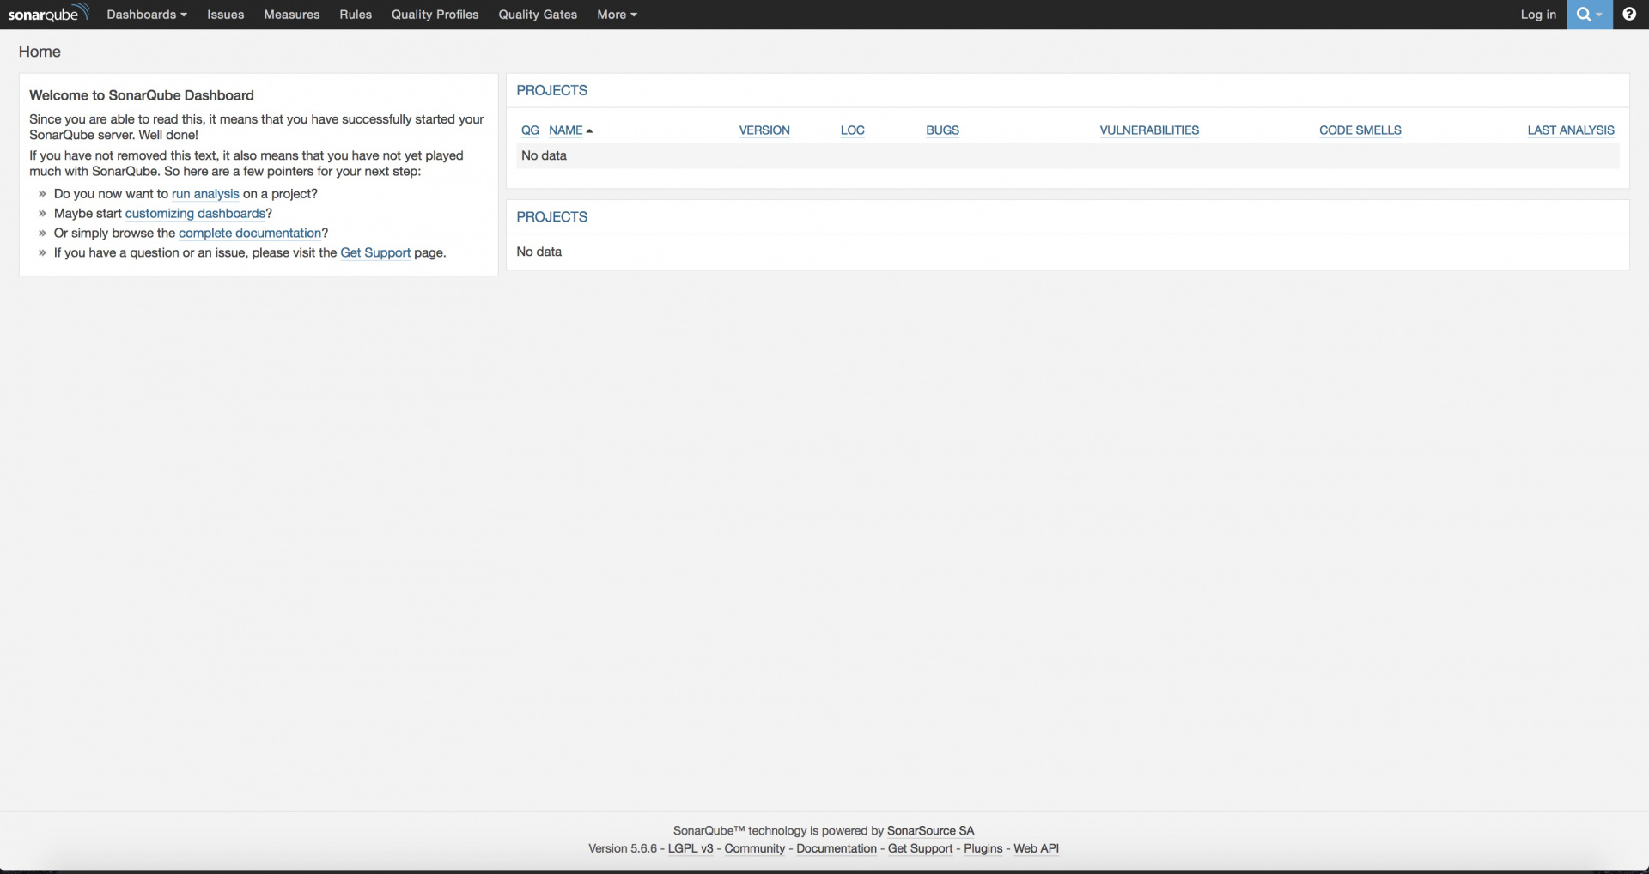1649x874 pixels.
Task: Click the No data row in the projects table
Action: (x=1069, y=156)
